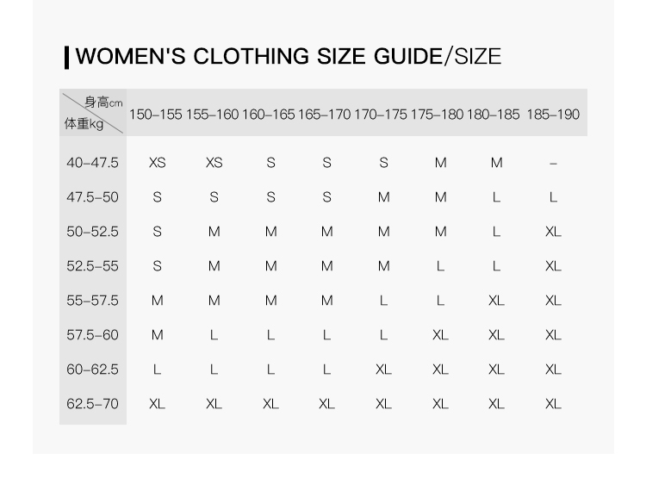Select the XL cell in the 50–52.5 row
This screenshot has height=497, width=646.
(x=553, y=232)
